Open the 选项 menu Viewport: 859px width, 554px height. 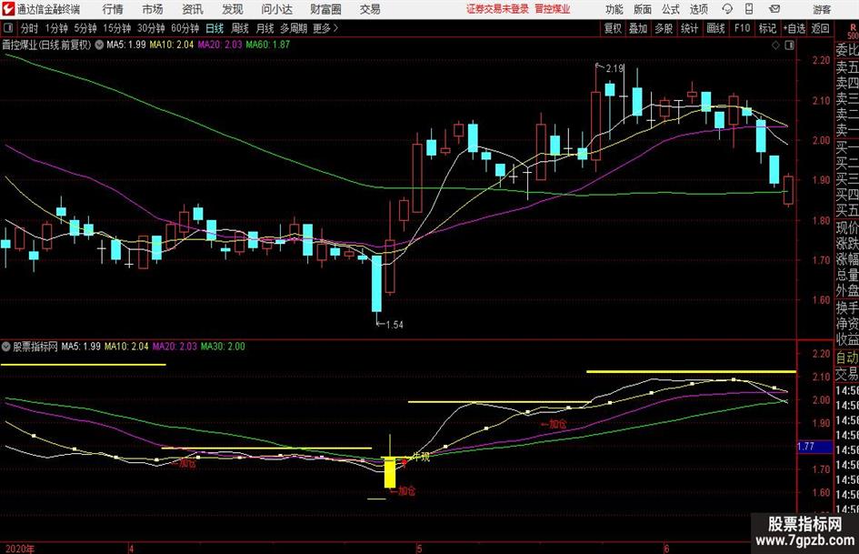[698, 9]
